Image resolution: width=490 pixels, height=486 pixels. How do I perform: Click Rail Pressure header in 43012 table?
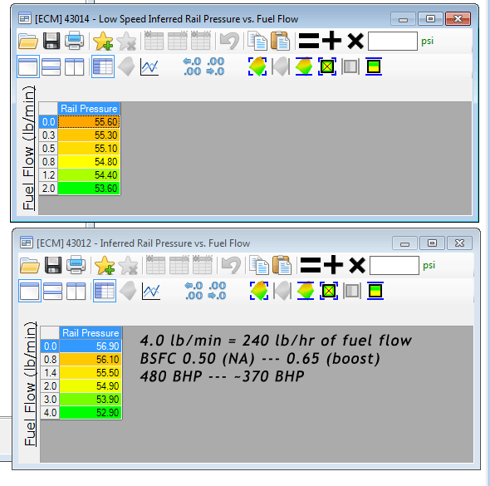coord(91,333)
